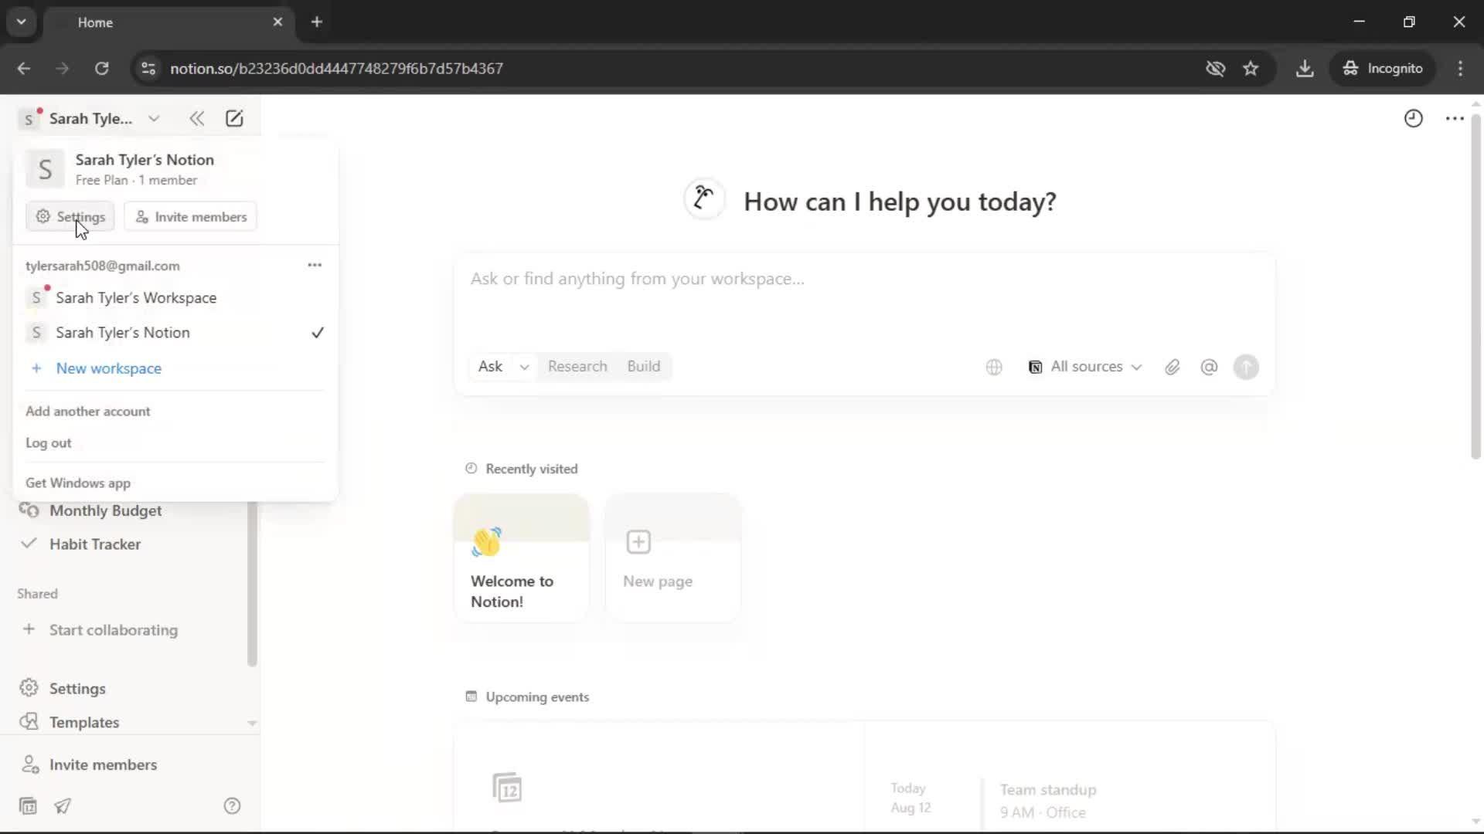Click the large calendar icon under Upcoming events

pyautogui.click(x=507, y=788)
